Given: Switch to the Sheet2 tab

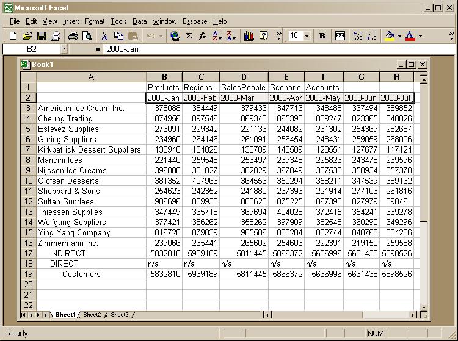Looking at the screenshot, I should point(92,315).
